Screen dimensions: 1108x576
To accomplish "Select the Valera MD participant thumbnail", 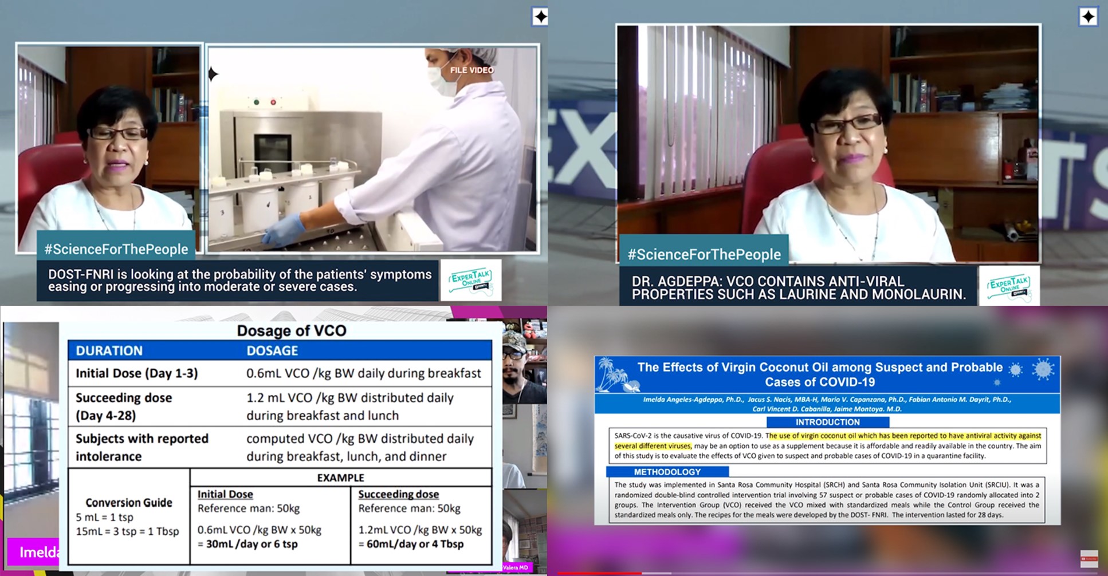I will tap(524, 530).
